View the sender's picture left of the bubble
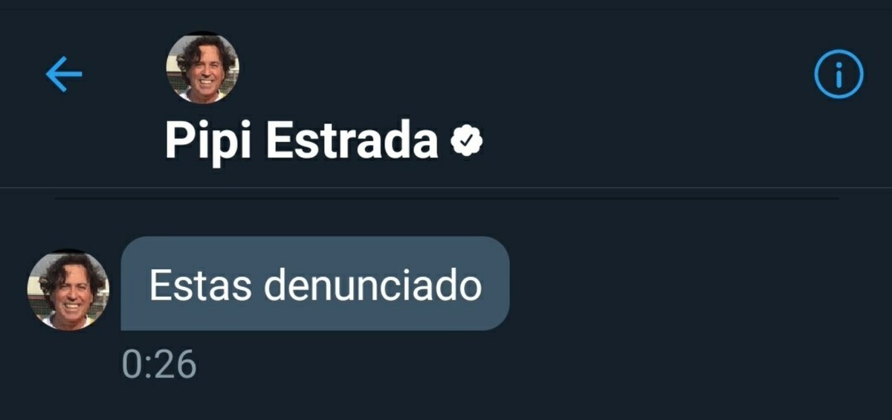 click(x=68, y=290)
